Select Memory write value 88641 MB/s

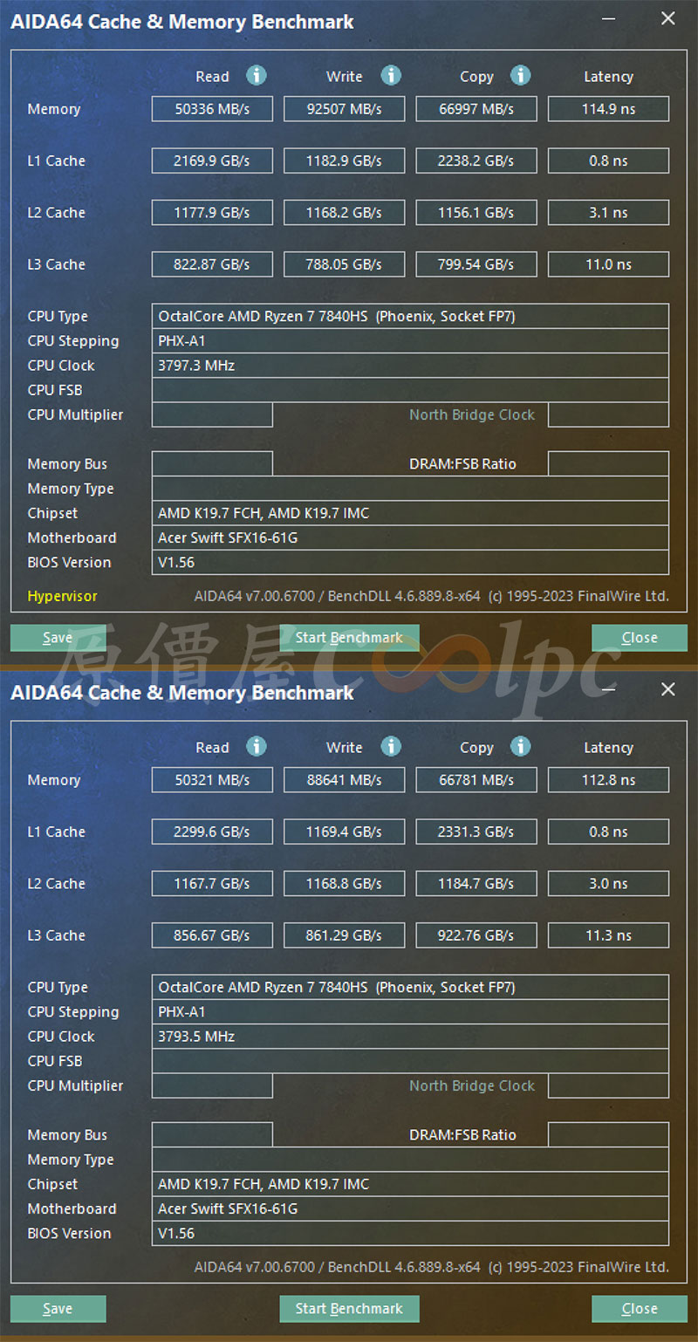pyautogui.click(x=345, y=780)
